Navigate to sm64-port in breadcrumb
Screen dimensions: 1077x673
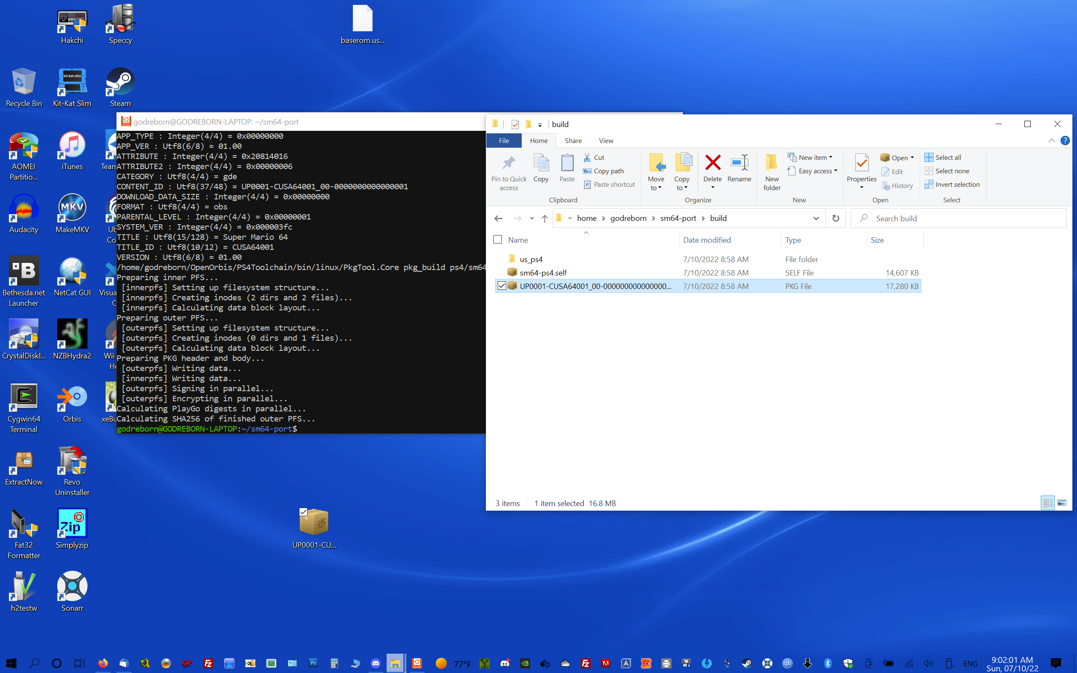coord(678,218)
